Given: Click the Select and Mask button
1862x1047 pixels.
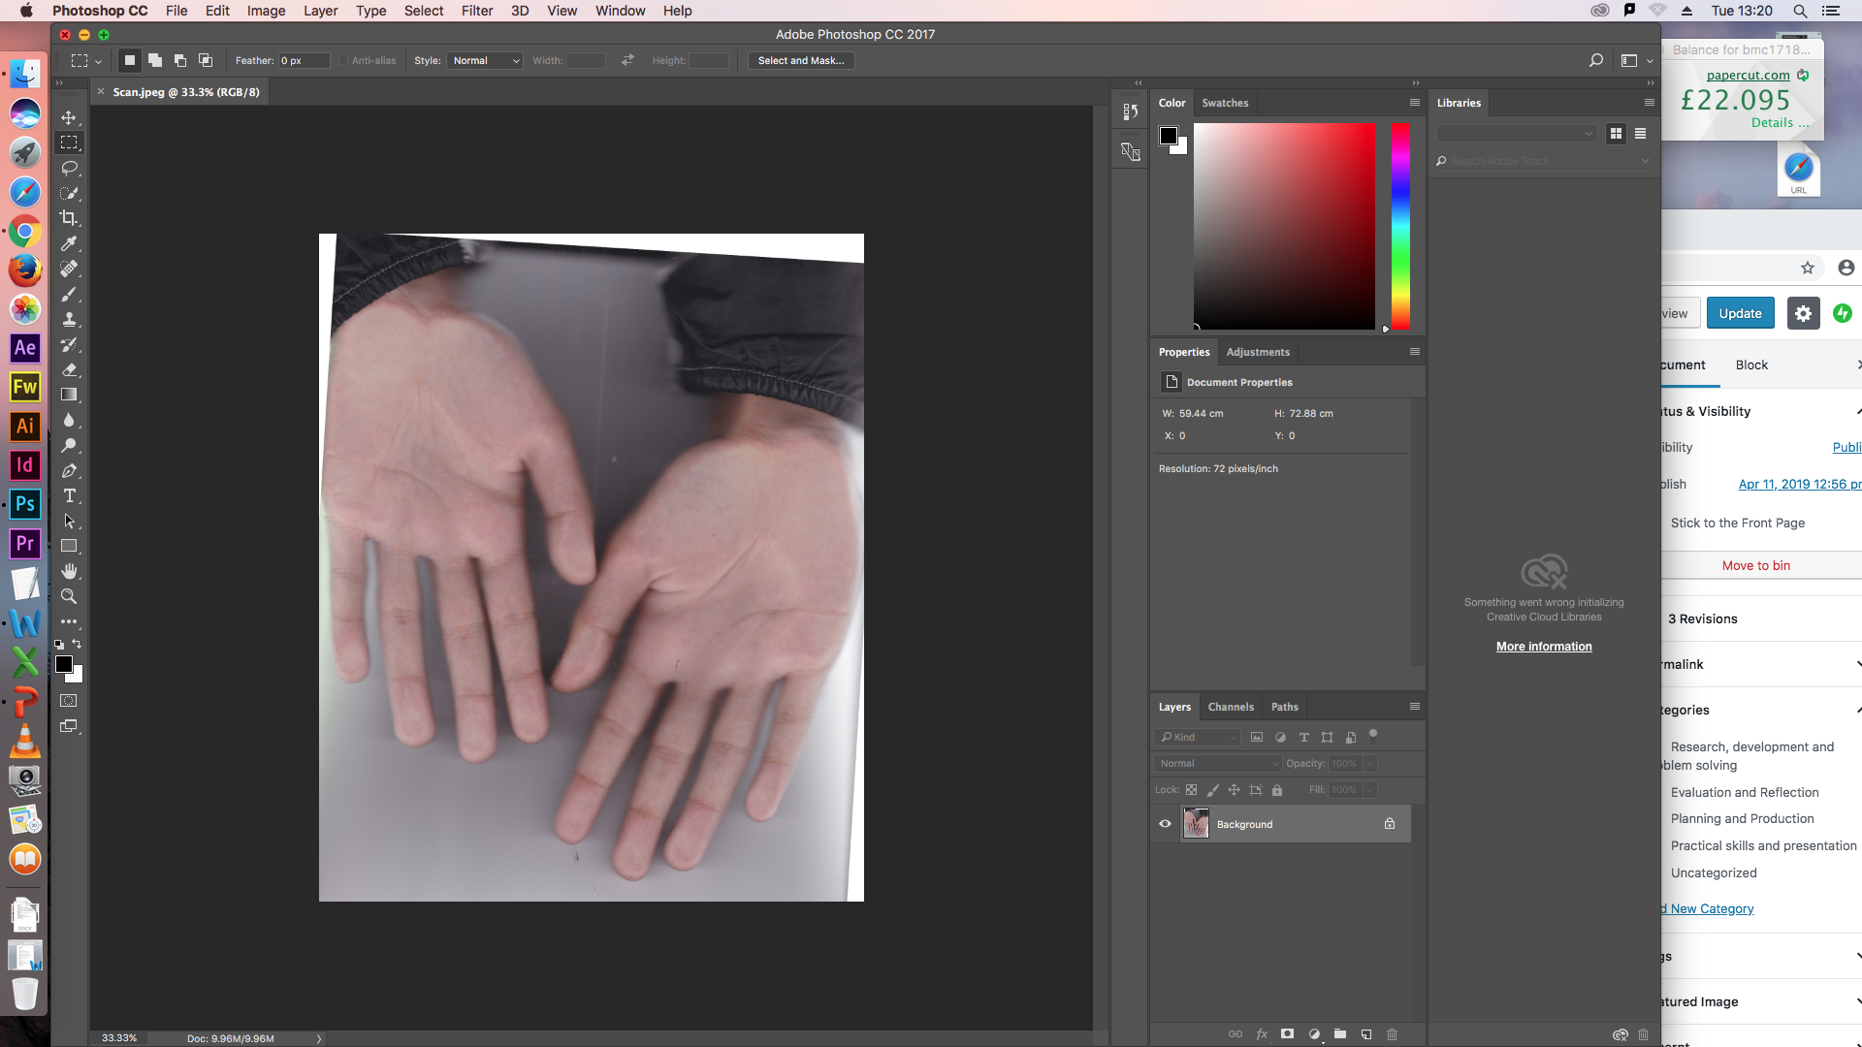Looking at the screenshot, I should [800, 60].
